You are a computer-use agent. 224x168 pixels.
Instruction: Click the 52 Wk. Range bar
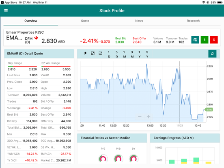point(56,66)
